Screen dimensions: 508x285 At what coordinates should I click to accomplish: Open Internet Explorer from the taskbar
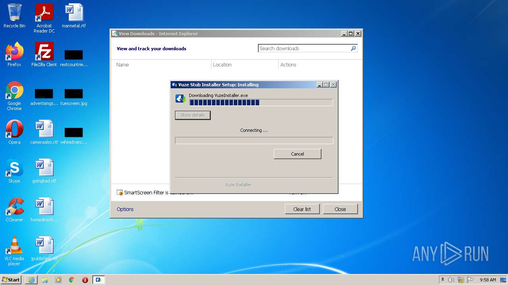click(31, 280)
